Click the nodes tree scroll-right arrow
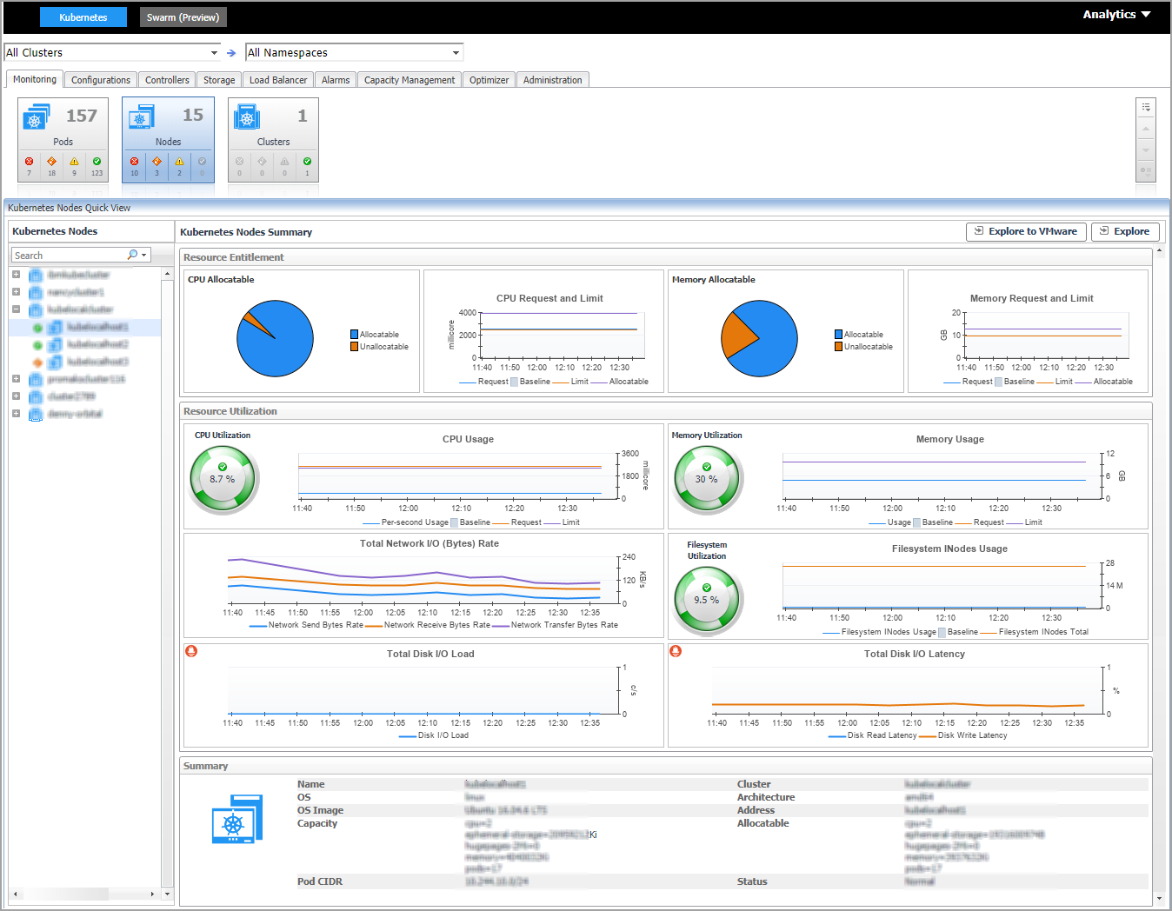This screenshot has width=1172, height=911. click(153, 894)
